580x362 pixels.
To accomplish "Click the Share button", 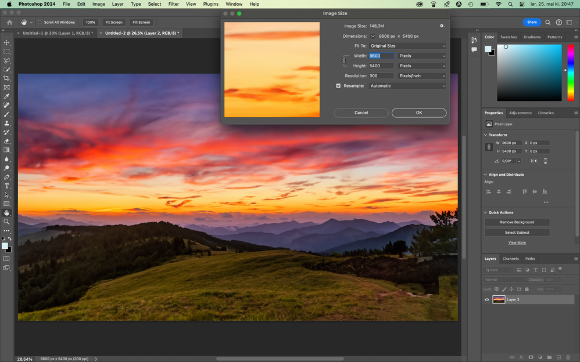I will pos(532,22).
